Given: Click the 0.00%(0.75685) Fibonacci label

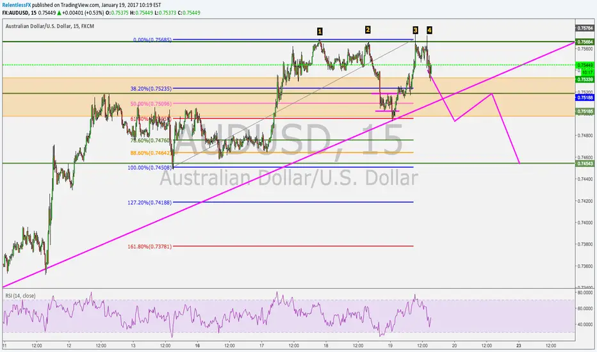Looking at the screenshot, I should pos(152,40).
